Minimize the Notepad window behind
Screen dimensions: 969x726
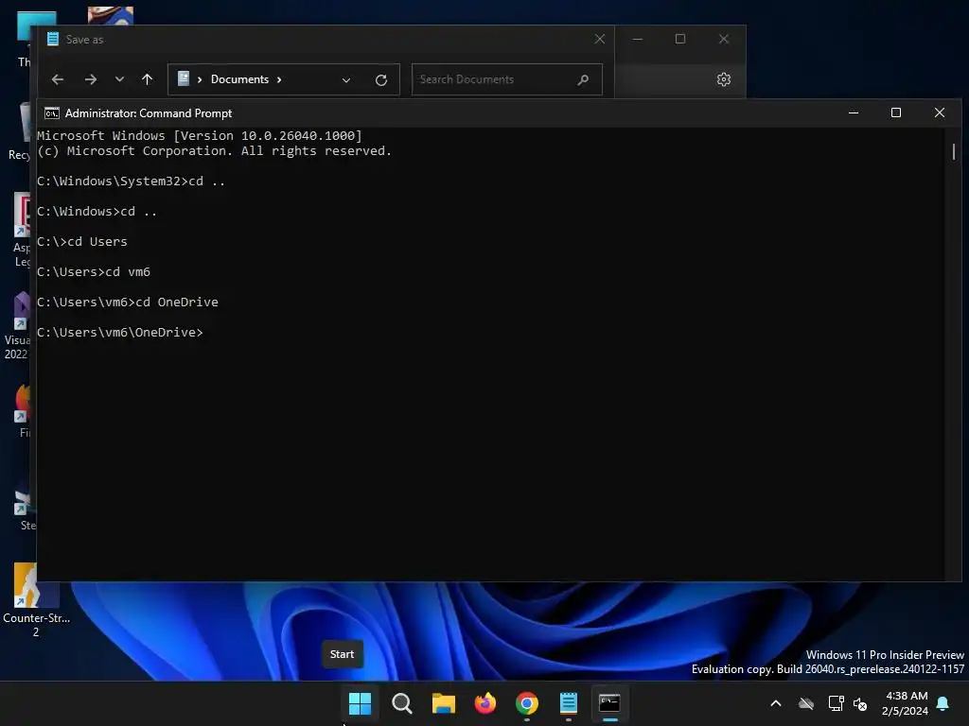click(x=638, y=39)
